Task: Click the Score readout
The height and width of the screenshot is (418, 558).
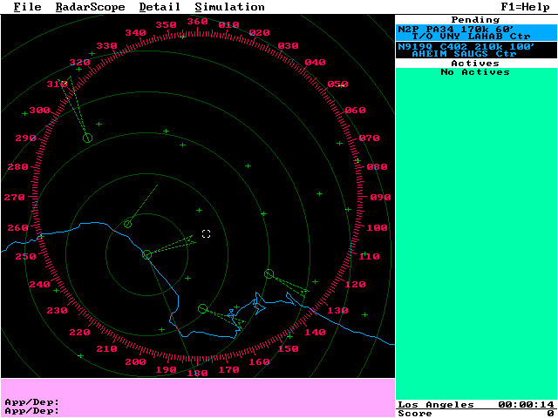Action: (477, 414)
